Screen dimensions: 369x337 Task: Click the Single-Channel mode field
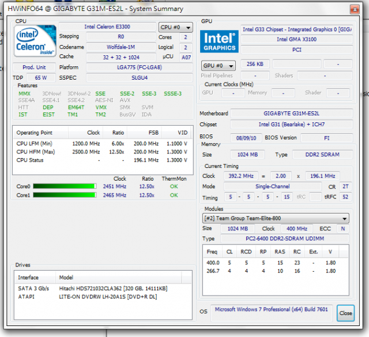[x=273, y=186]
